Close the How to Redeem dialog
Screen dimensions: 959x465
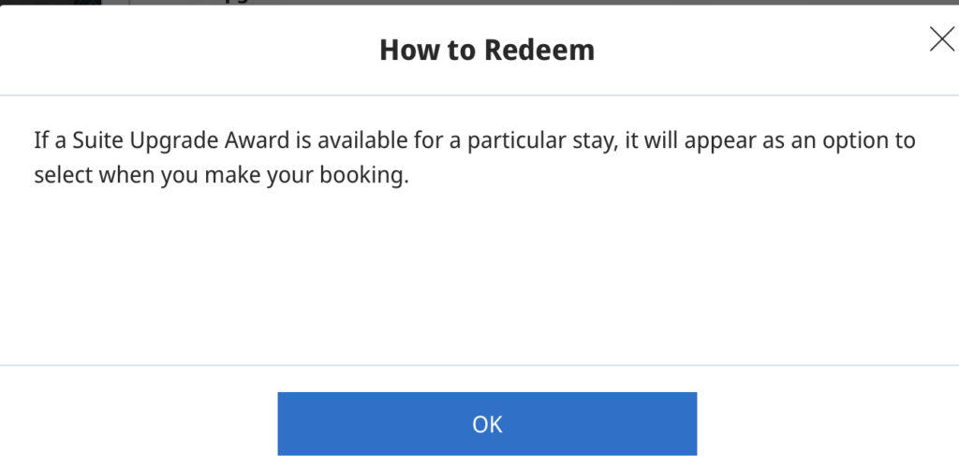tap(940, 38)
